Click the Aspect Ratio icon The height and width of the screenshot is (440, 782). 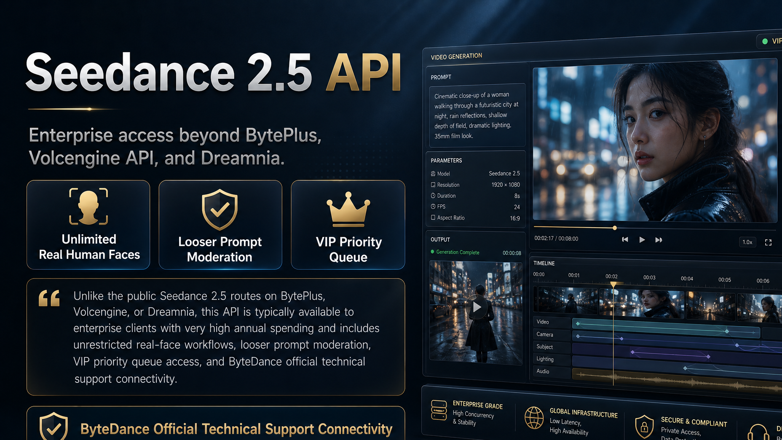(433, 217)
